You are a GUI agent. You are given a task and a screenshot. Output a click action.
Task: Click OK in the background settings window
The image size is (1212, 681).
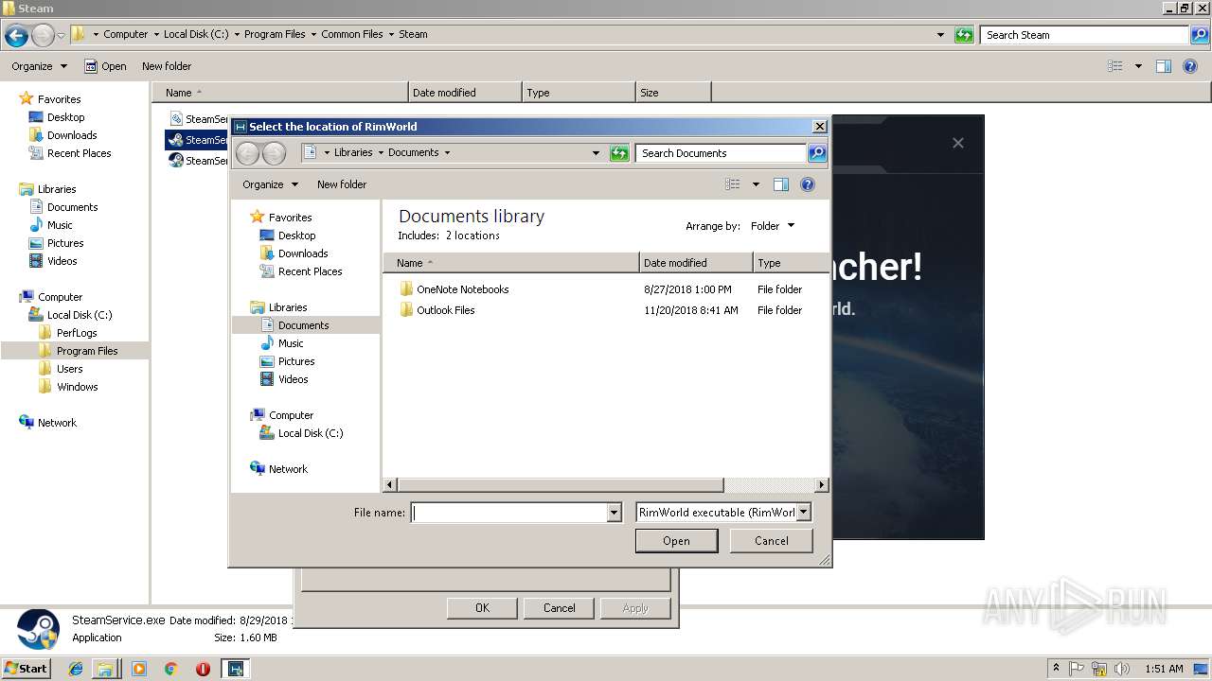coord(482,608)
